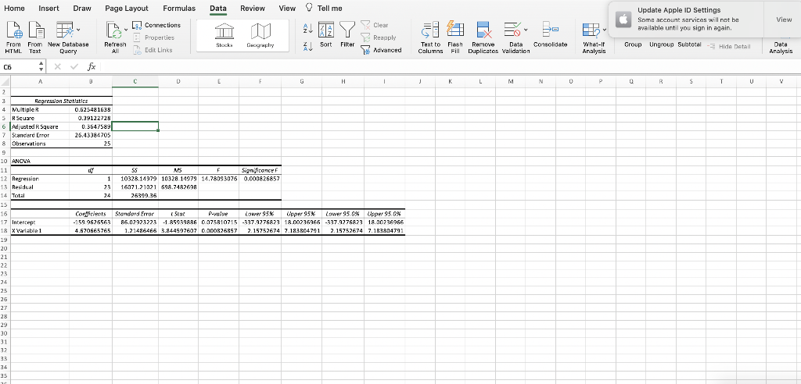801x384 pixels.
Task: Select the Residual MS value 698.7482698
Action: (178, 187)
